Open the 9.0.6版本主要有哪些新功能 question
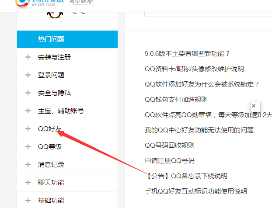Viewport: 272px width, 208px height. coord(187,54)
